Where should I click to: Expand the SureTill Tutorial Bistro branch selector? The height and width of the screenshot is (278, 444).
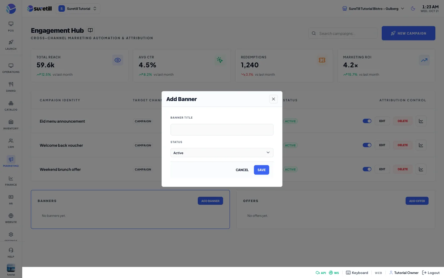[373, 9]
